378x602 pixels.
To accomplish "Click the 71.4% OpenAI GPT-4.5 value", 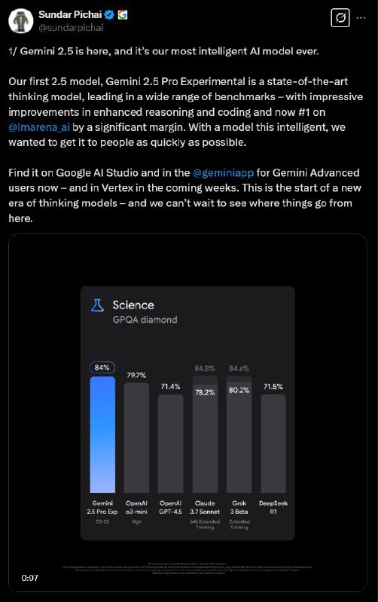I will (171, 386).
